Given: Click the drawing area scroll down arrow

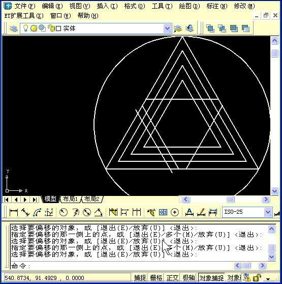Looking at the screenshot, I should coord(274,191).
